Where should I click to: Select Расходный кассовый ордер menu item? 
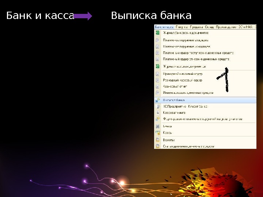point(183,80)
